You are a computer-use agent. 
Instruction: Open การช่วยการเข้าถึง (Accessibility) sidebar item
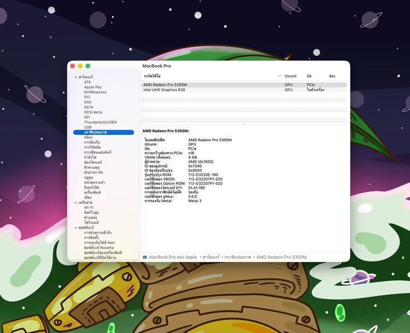[x=97, y=233]
